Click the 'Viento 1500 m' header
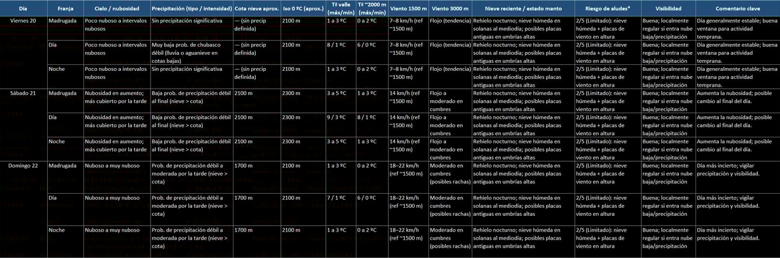This screenshot has width=780, height=258. pos(408,9)
